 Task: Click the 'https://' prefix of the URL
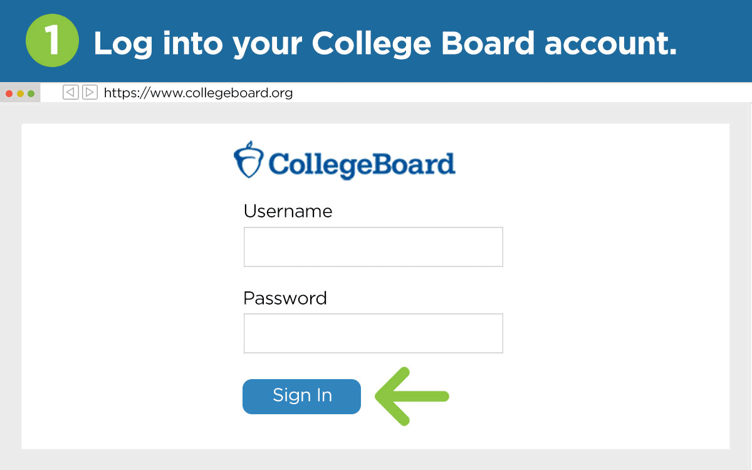[123, 93]
